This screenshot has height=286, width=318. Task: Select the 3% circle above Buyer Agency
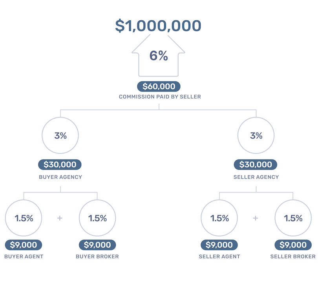(60, 135)
